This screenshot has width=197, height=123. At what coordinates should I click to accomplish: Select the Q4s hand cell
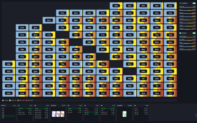(x=143, y=20)
